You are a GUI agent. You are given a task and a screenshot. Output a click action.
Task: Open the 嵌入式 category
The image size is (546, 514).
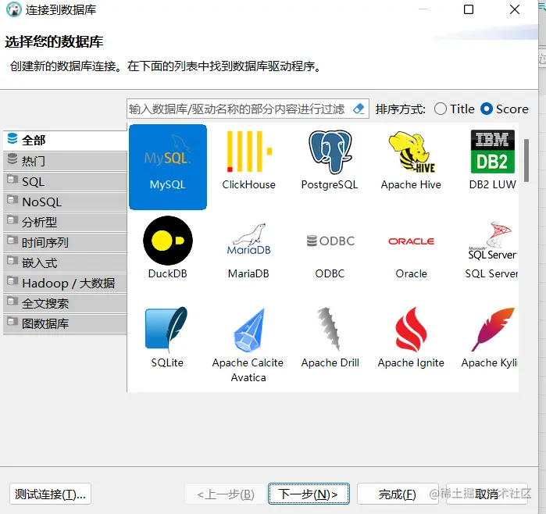[x=65, y=262]
